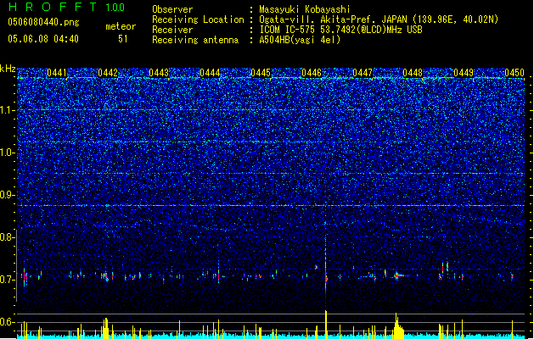Click the wide yellow intensity peak before 0448

click(398, 326)
